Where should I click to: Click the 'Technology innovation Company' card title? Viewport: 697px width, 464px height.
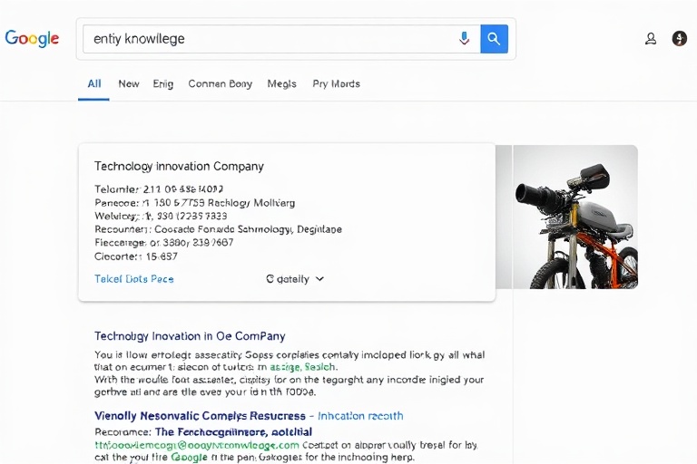pos(179,167)
